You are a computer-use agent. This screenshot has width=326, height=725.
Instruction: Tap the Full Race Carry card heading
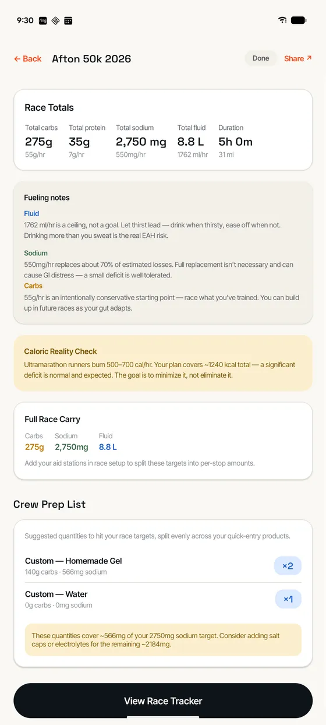click(x=52, y=419)
